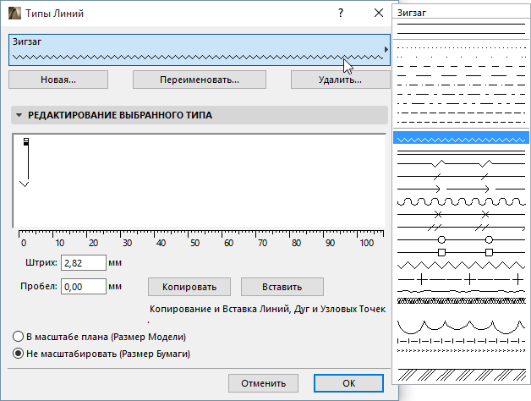Viewport: 531px width, 401px height.
Task: Click the highlighted zigzag line in list
Action: pyautogui.click(x=462, y=137)
